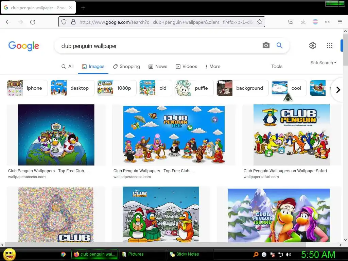This screenshot has height=261, width=348.
Task: Open tracking protection shield in address bar
Action: tap(64, 22)
